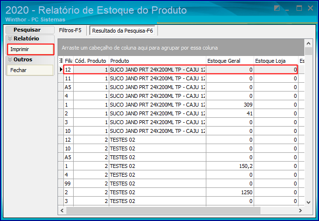The image size is (319, 221).
Task: Click filial cell 4 in TESTES 02 row
Action: pos(69,175)
